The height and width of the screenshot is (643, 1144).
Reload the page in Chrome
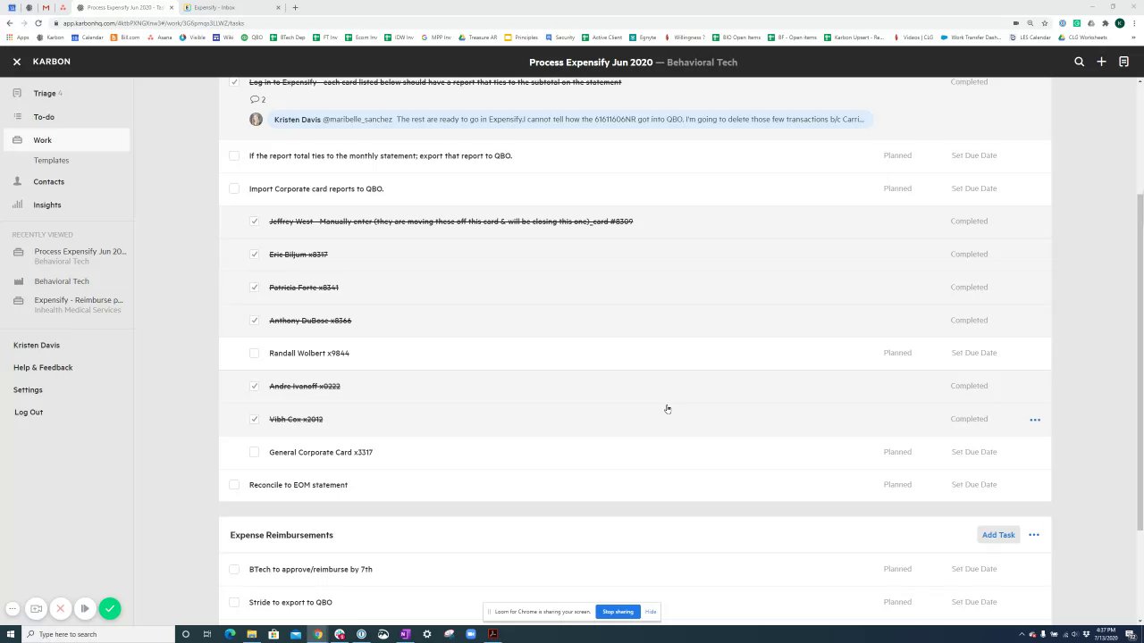38,23
